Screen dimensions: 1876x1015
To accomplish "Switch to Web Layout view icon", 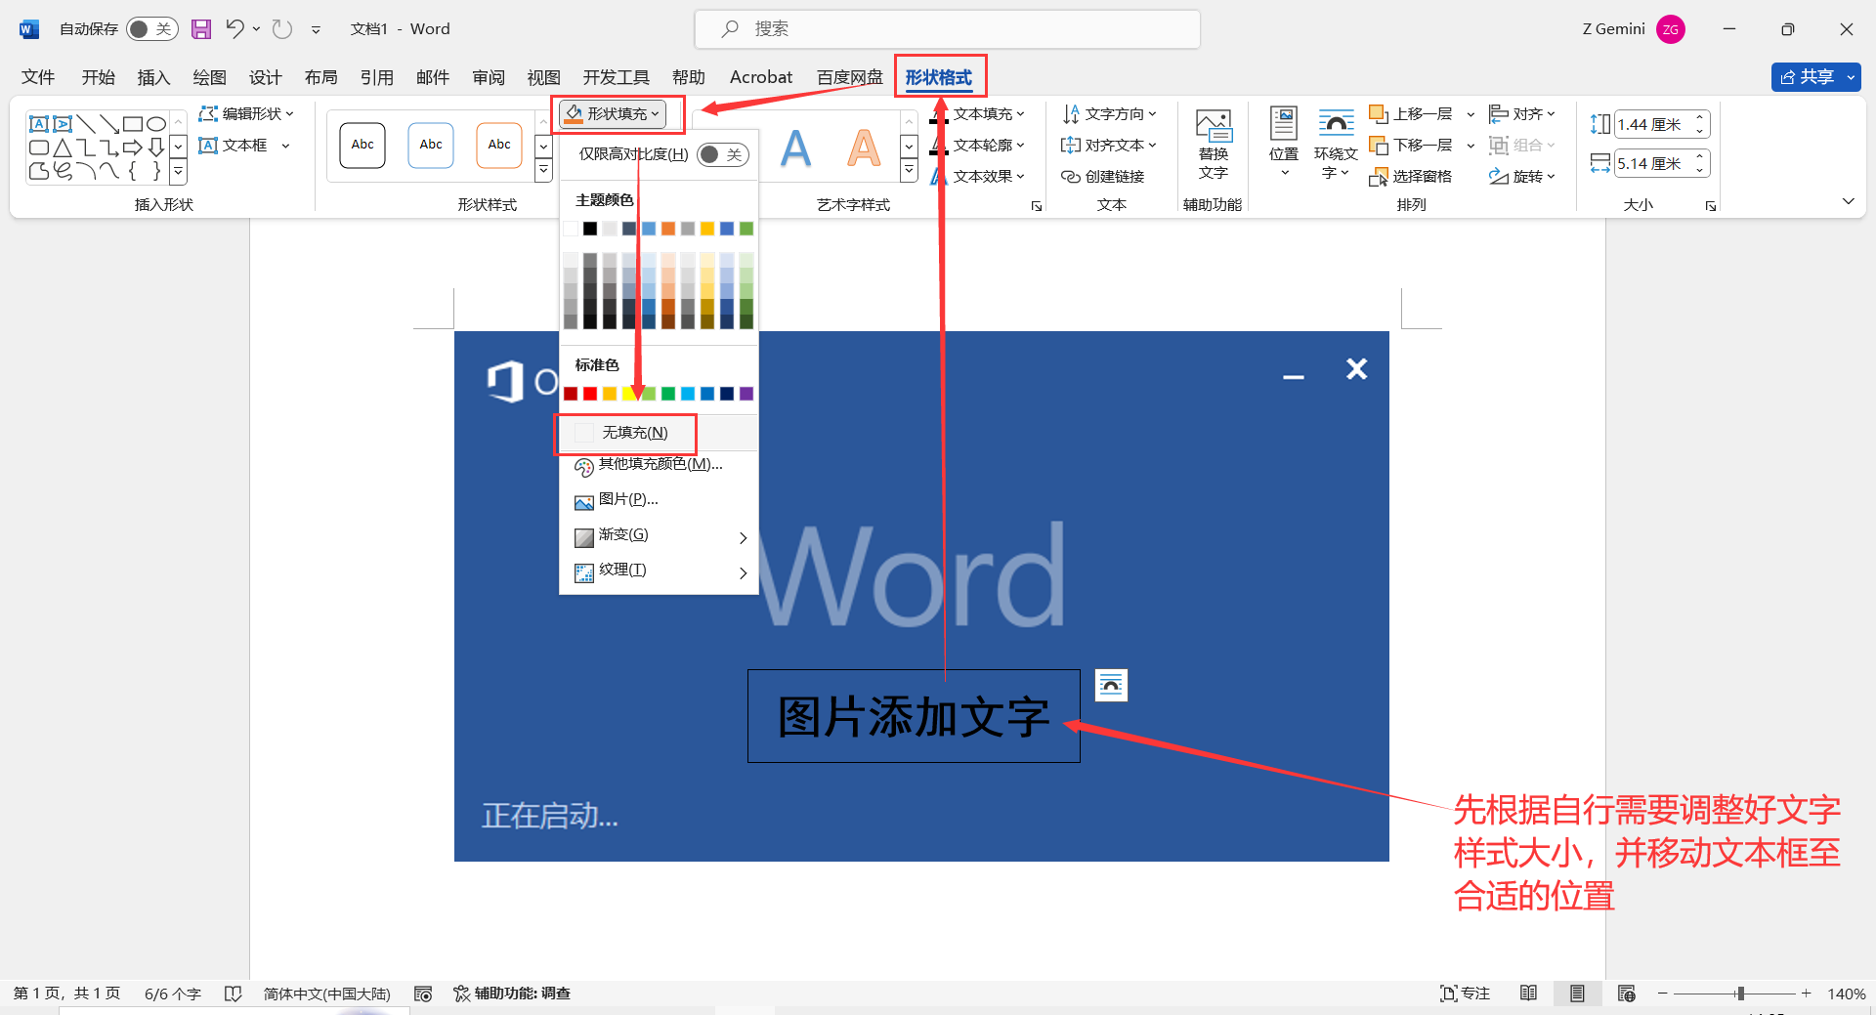I will click(x=1626, y=994).
